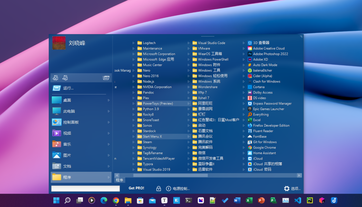Expand the arrow beside Steam folder
Screen dimensions: 362x207
(x=133, y=142)
